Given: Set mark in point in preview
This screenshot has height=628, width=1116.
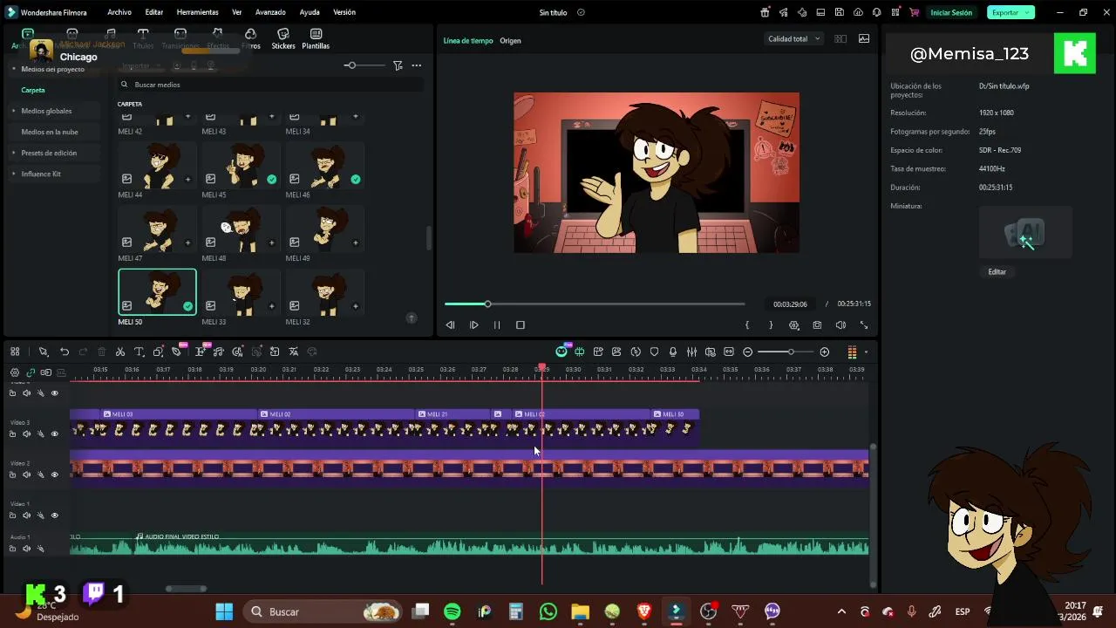Looking at the screenshot, I should click(747, 325).
